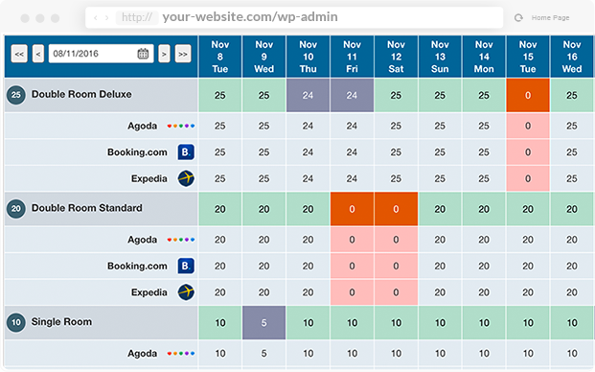Jump forward with the >> button
This screenshot has width=595, height=372.
(183, 54)
